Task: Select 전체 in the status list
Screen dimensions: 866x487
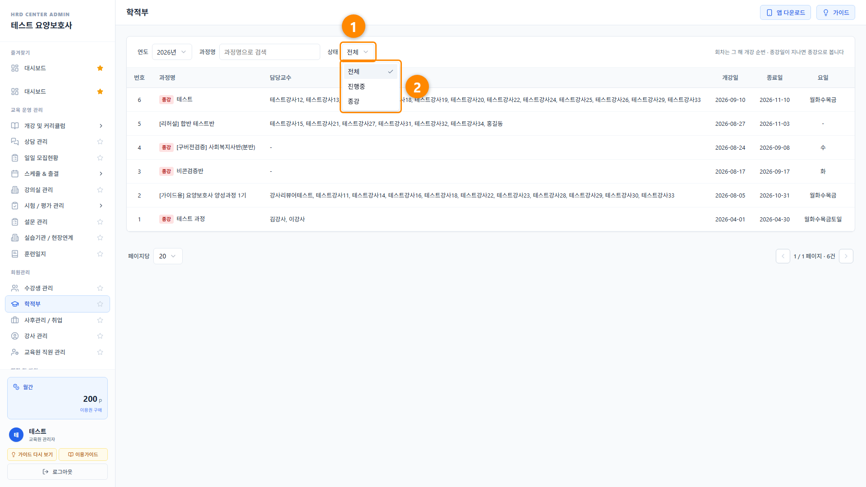Action: [370, 72]
